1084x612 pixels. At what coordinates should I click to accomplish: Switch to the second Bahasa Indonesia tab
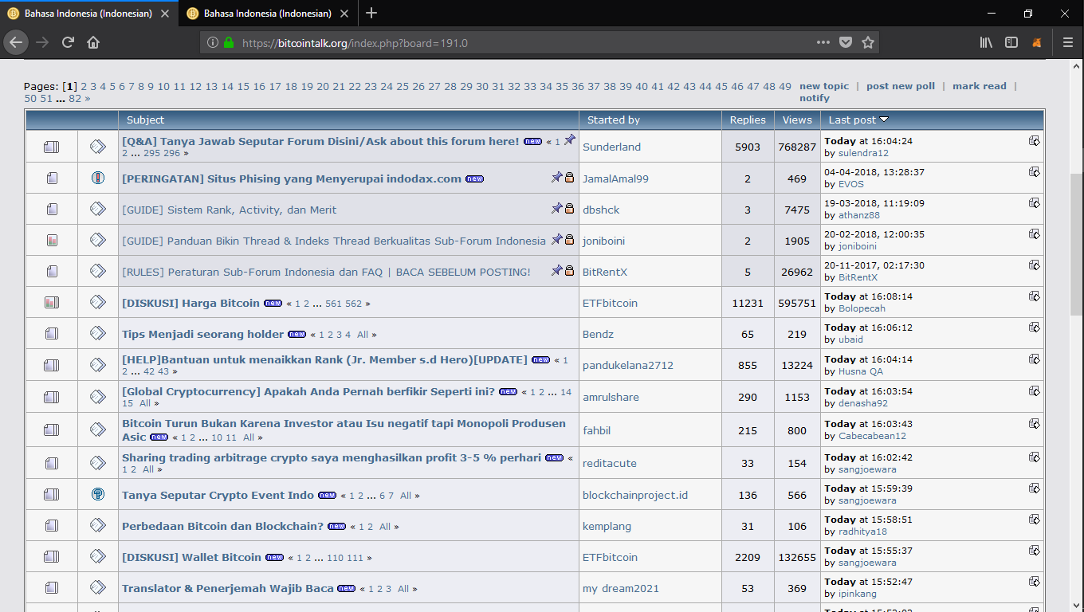(268, 13)
